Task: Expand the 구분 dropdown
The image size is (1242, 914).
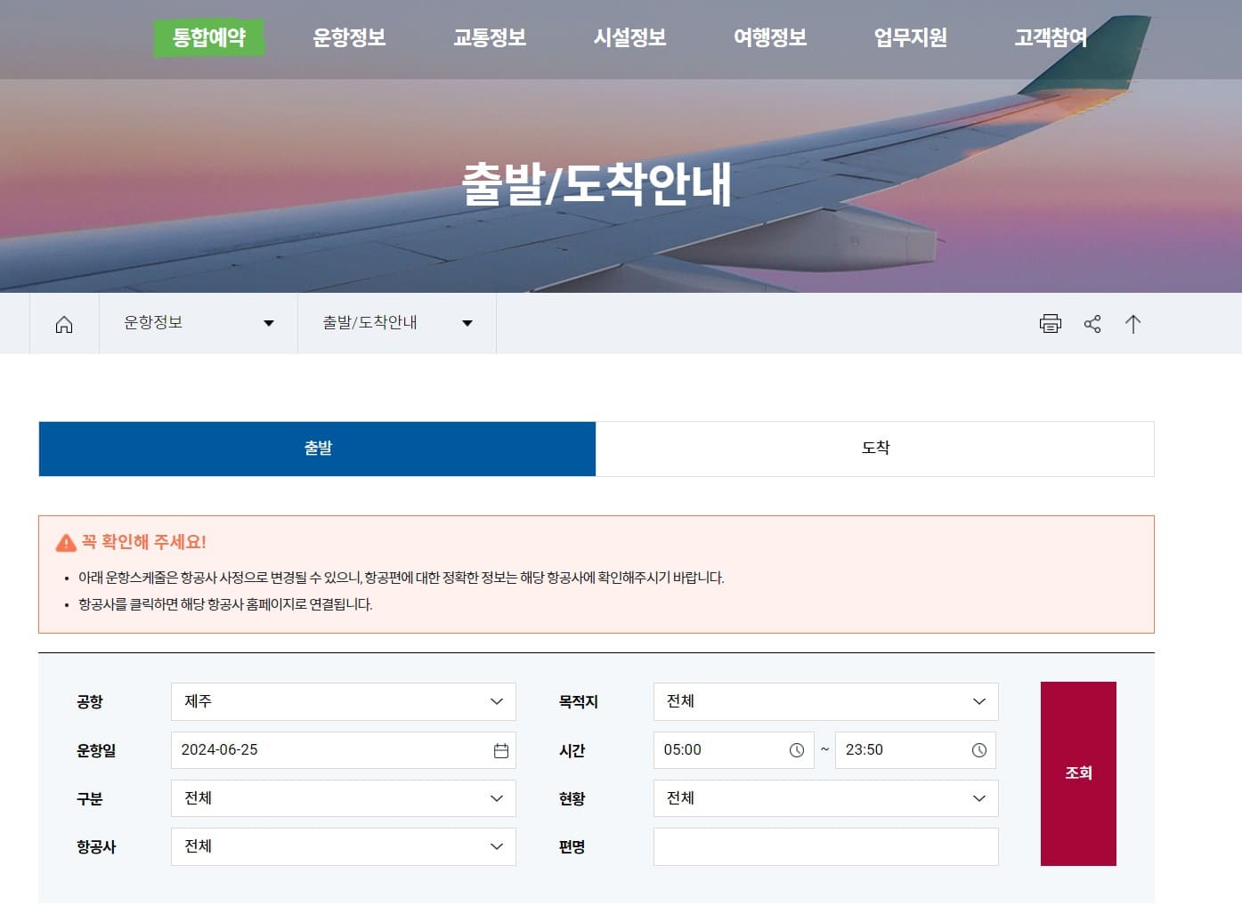Action: pyautogui.click(x=343, y=798)
